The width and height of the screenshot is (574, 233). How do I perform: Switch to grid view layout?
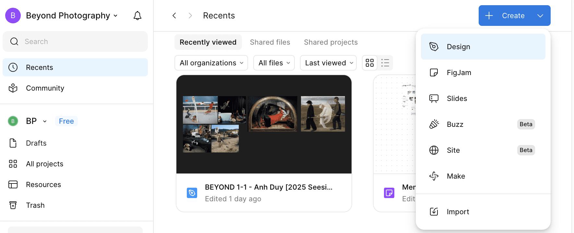click(x=370, y=63)
